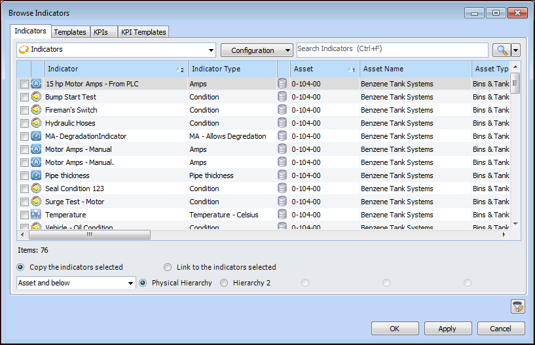The image size is (535, 345).
Task: Switch to the Indicators tab
Action: click(30, 31)
